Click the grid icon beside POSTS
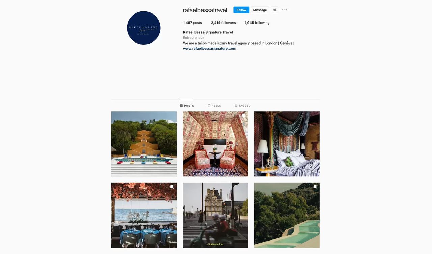 (181, 106)
